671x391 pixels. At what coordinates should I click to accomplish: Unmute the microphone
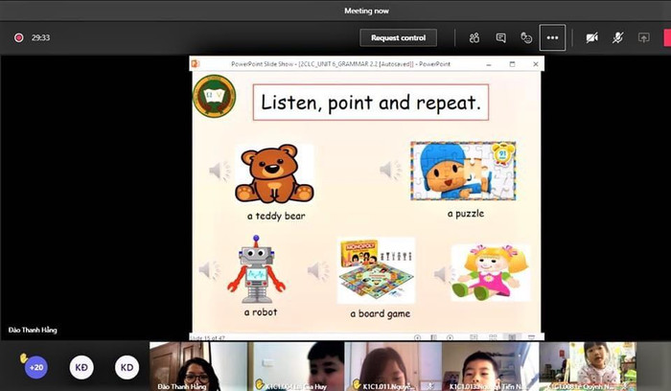[618, 37]
